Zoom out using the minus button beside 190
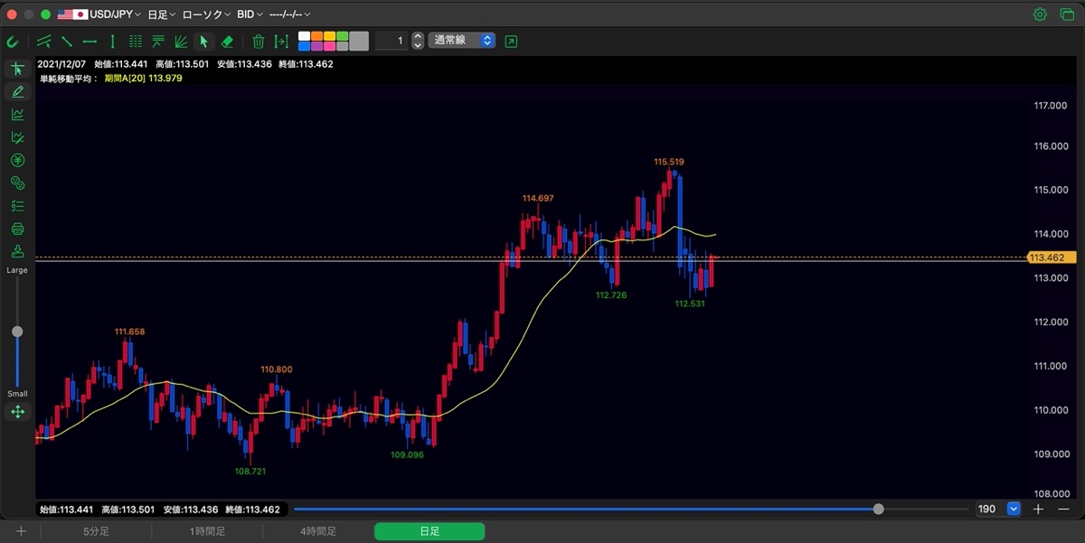This screenshot has width=1085, height=543. coord(1061,509)
